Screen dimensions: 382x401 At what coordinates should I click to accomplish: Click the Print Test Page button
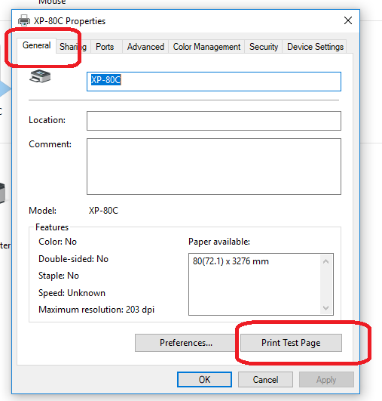point(291,343)
